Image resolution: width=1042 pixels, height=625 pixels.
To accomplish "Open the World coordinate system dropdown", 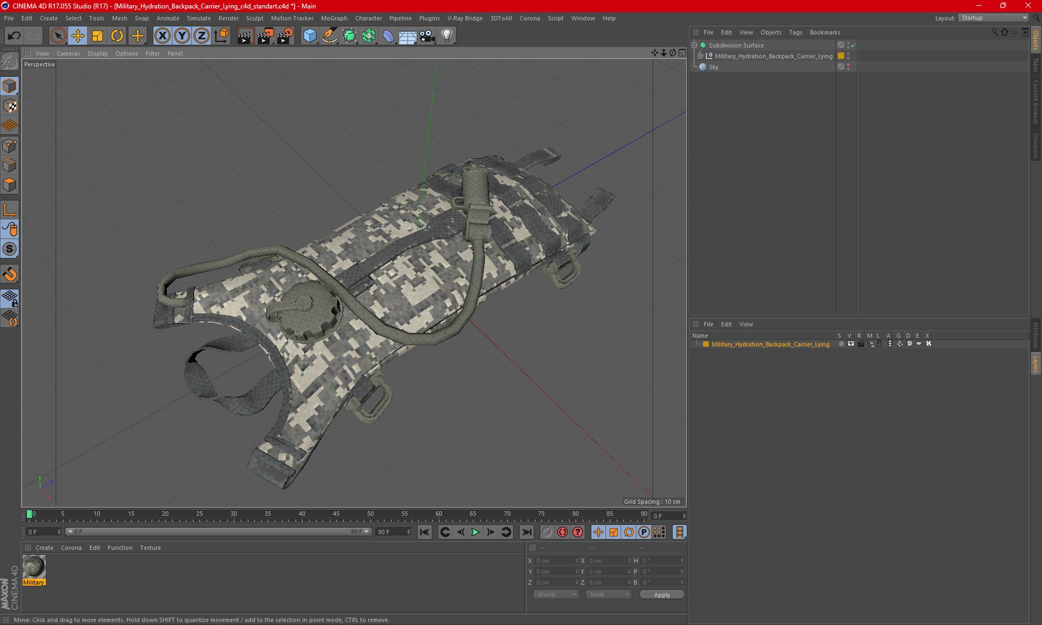I will coord(556,594).
